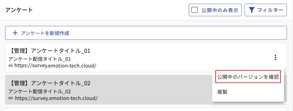Image resolution: width=293 pixels, height=111 pixels.
Task: Choose 複製 in the popup menu
Action: point(222,92)
